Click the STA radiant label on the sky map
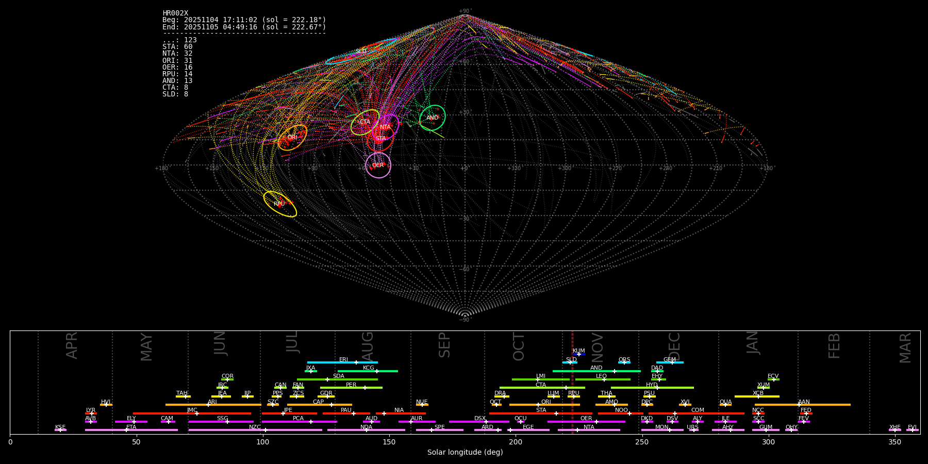 click(x=380, y=138)
